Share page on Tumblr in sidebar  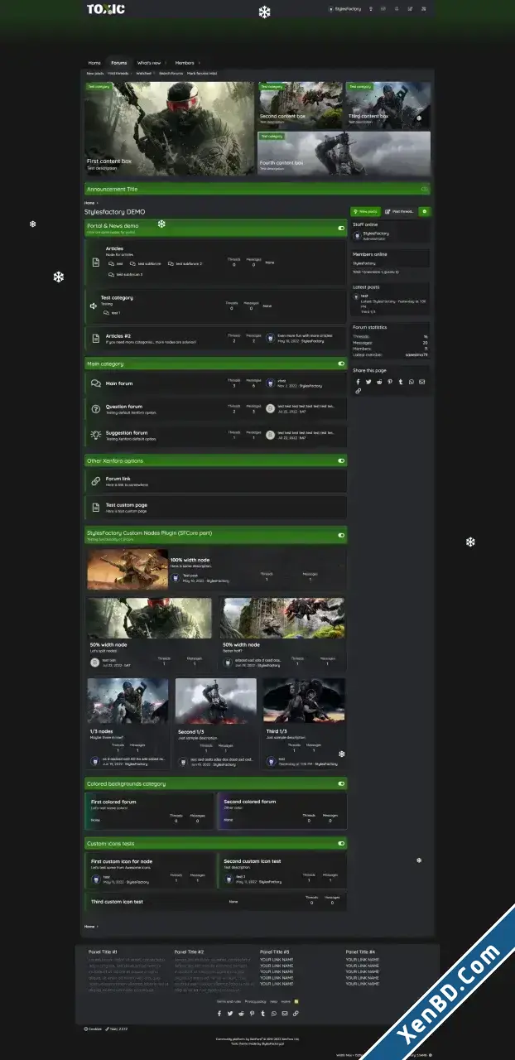click(x=401, y=382)
